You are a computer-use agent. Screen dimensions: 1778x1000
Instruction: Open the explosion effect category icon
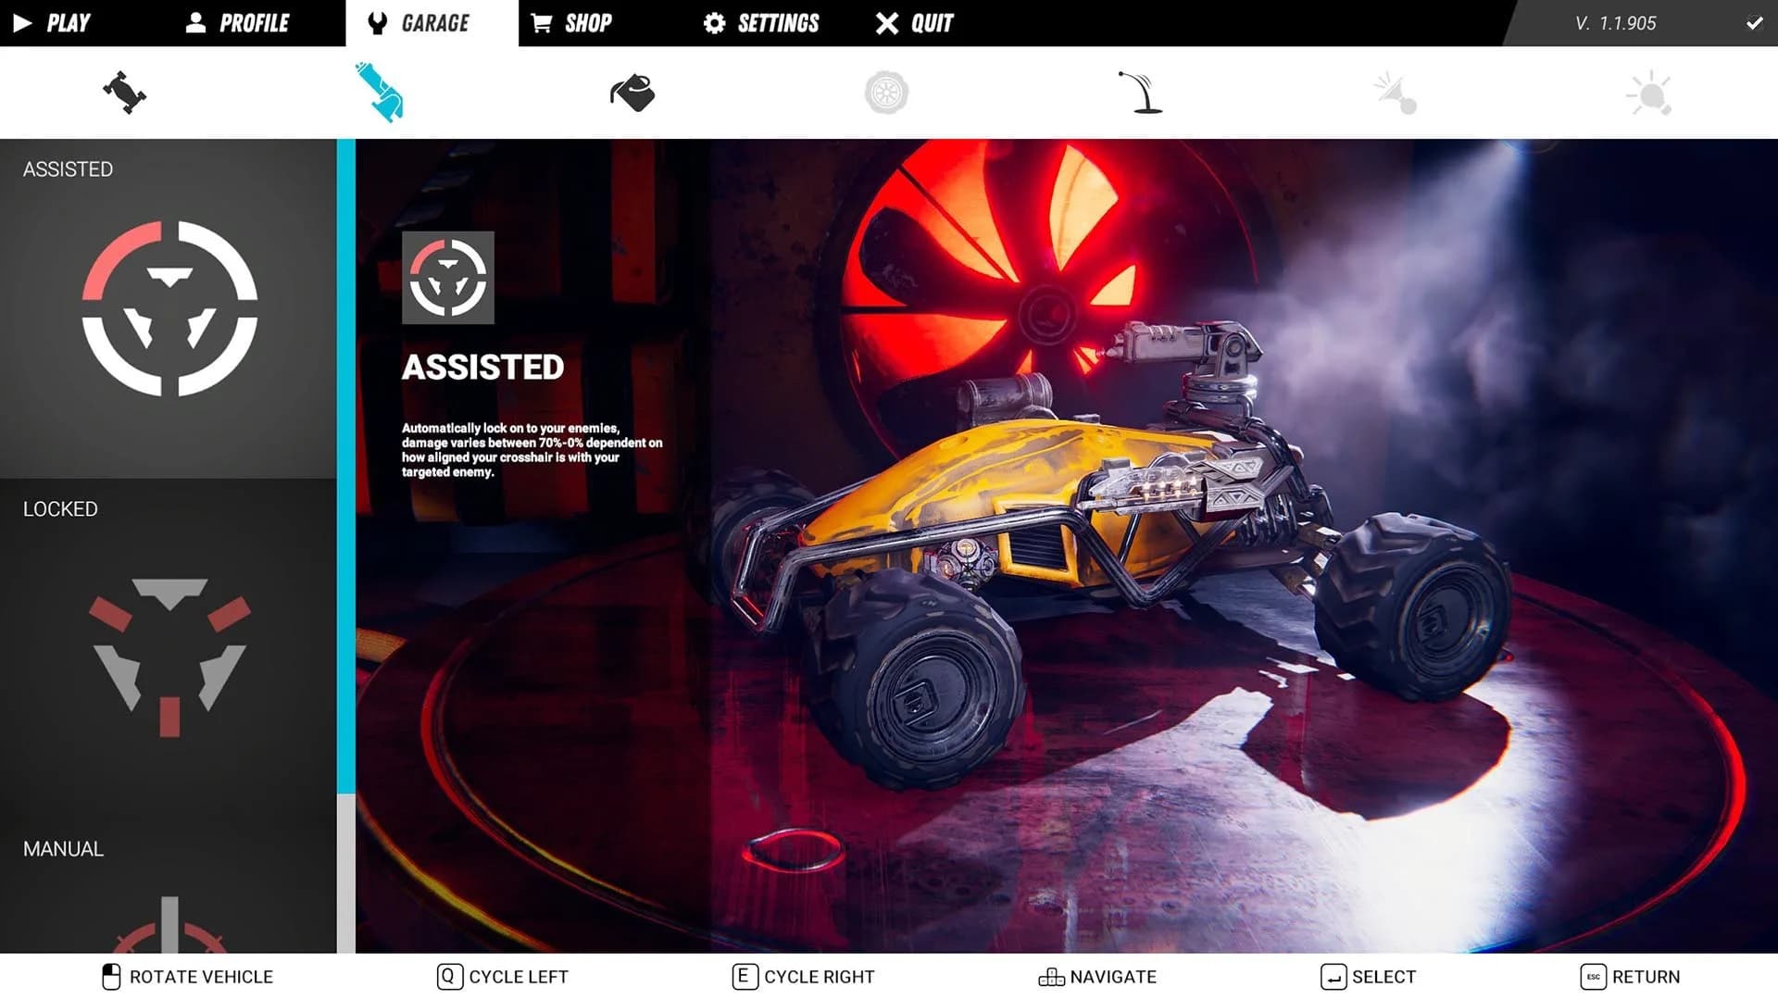coord(1650,94)
